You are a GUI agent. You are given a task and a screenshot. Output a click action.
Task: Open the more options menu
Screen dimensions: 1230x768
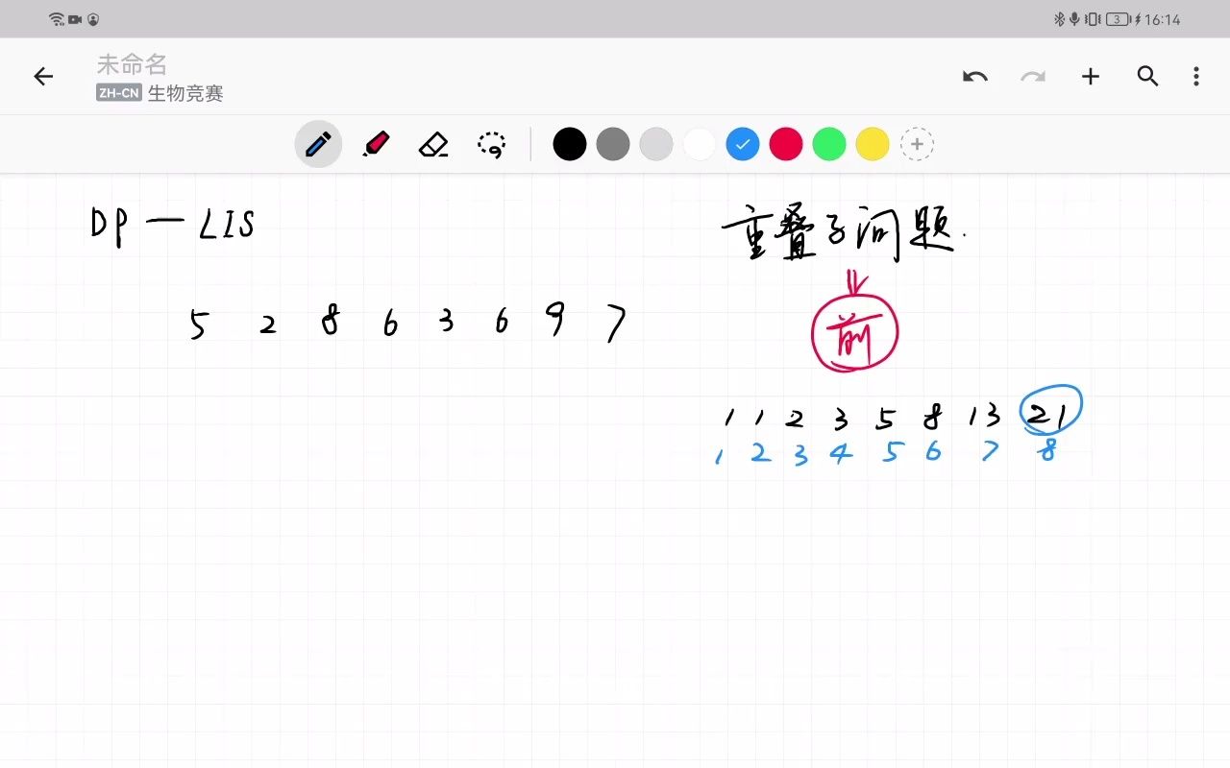1195,76
